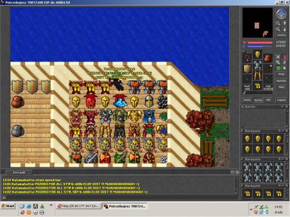Switch to the Default chat tab
The width and height of the screenshot is (290, 217).
(x=19, y=172)
